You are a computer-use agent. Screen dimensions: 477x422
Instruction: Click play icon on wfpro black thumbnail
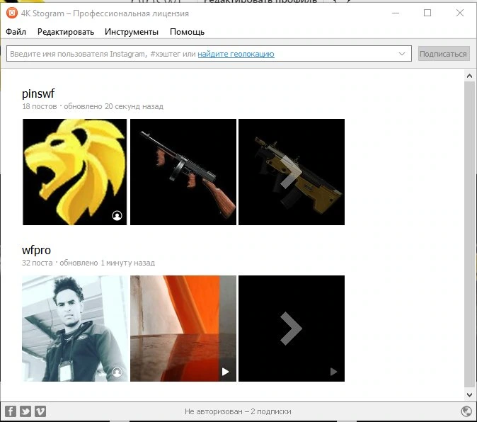click(333, 372)
